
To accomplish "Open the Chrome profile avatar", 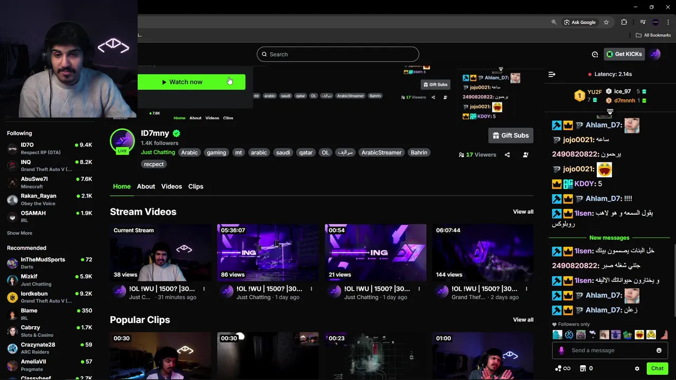I will pos(655,22).
